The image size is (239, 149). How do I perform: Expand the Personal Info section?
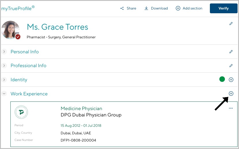(x=4, y=52)
